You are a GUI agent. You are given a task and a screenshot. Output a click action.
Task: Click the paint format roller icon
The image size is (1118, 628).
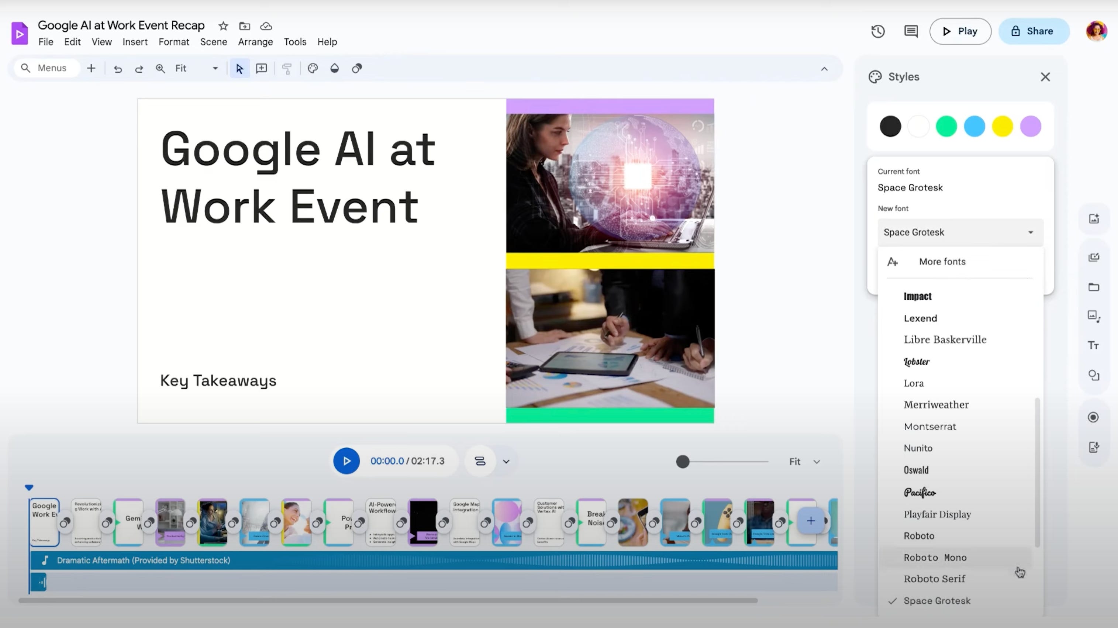point(287,69)
